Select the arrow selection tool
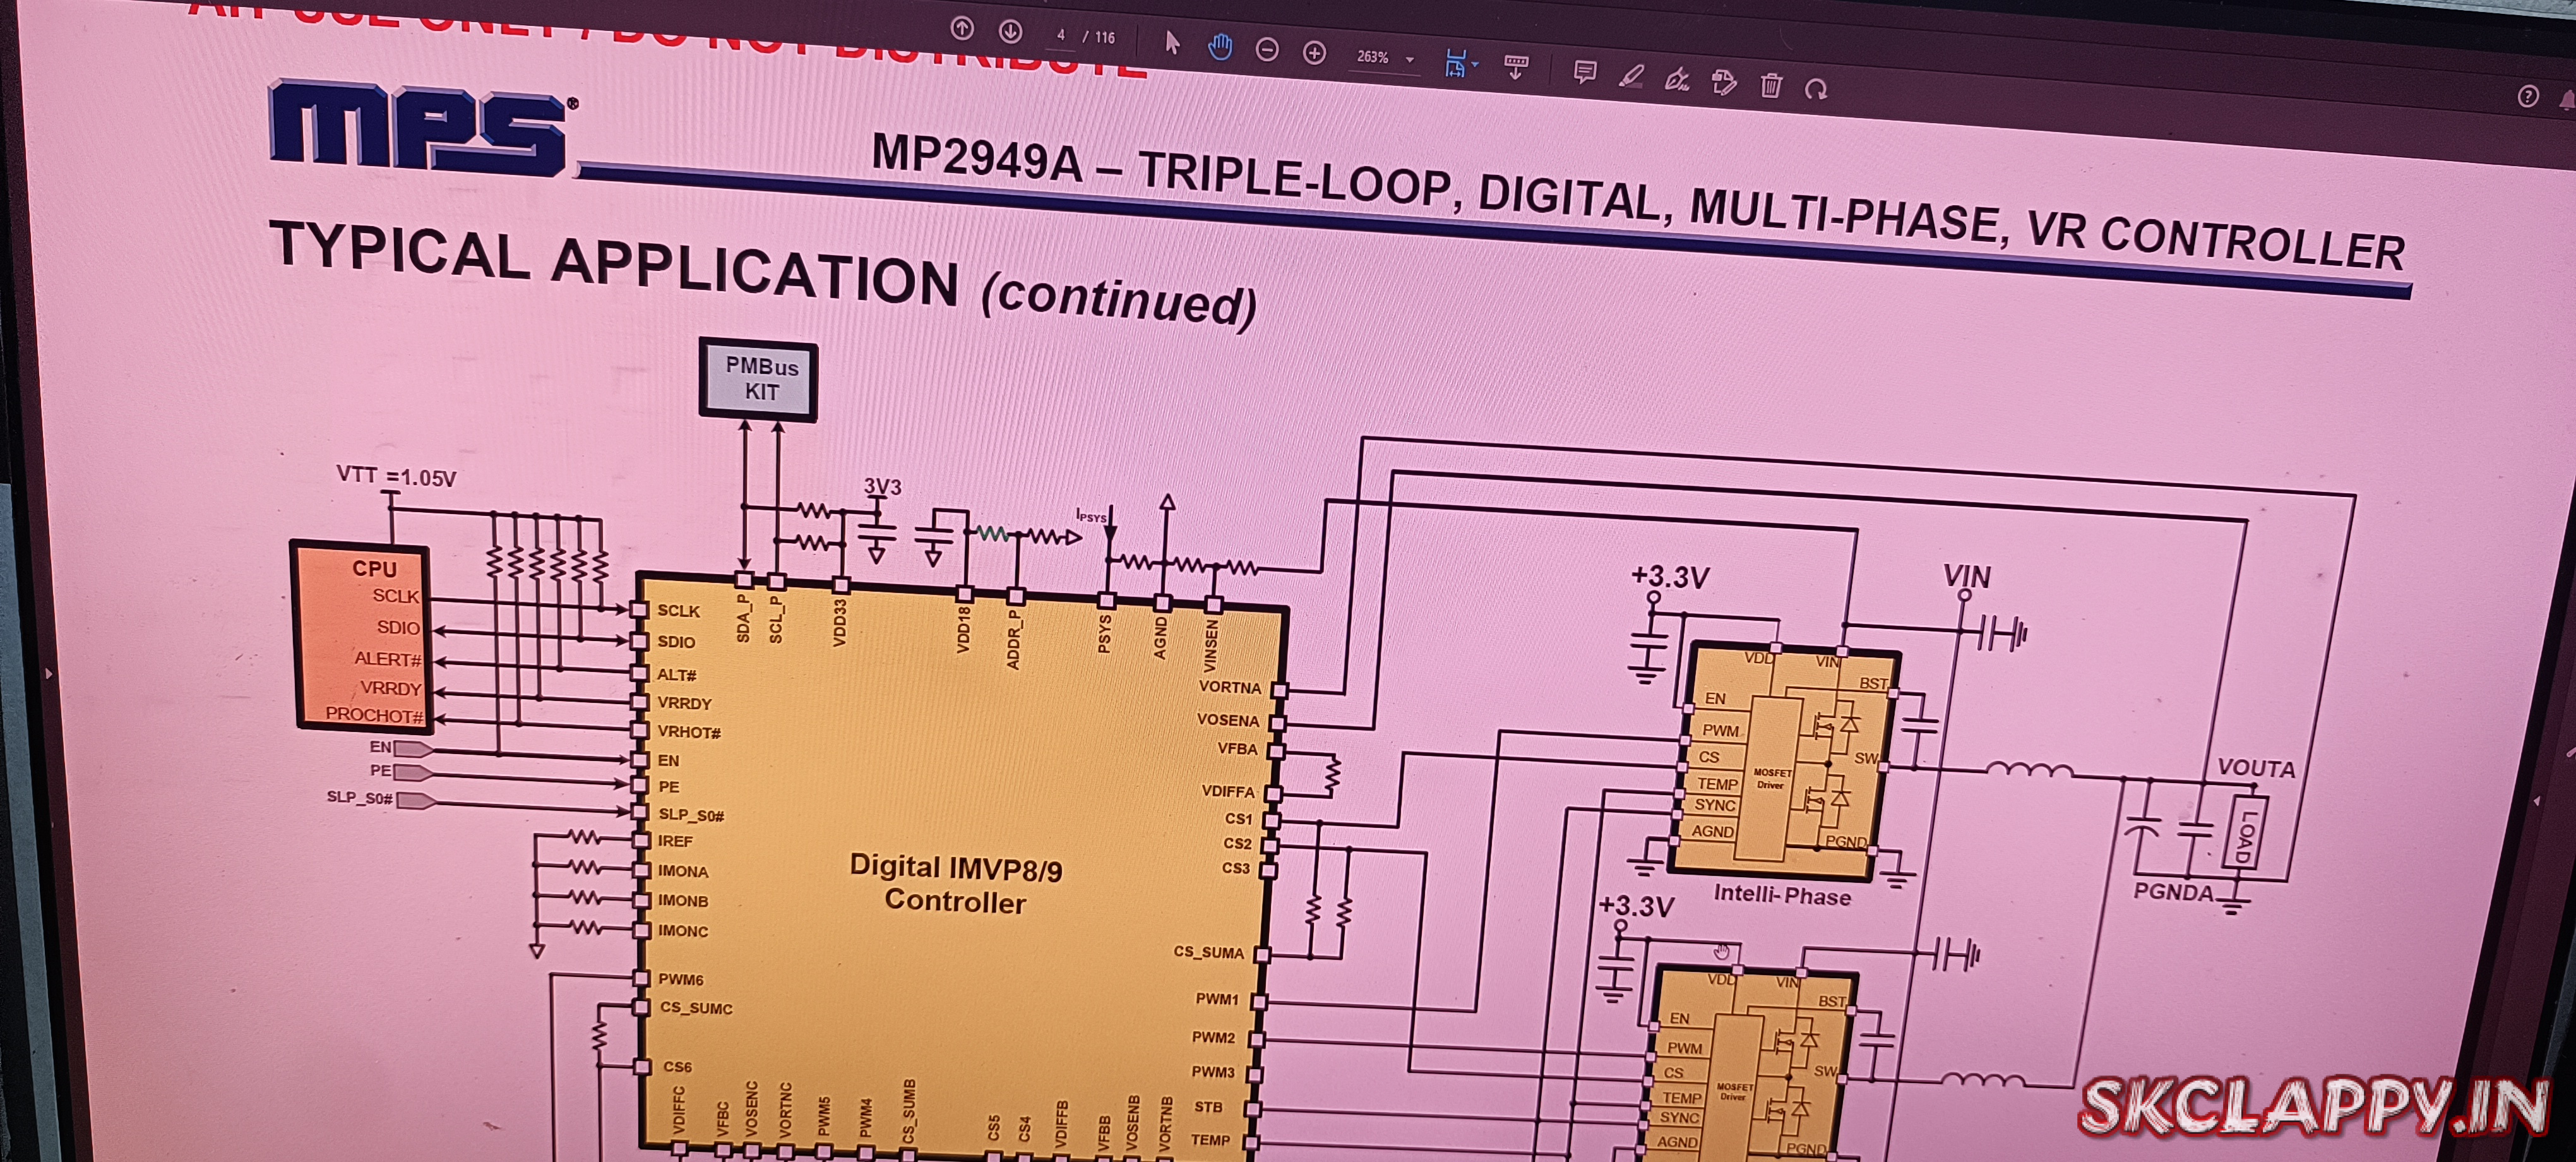 [1172, 42]
